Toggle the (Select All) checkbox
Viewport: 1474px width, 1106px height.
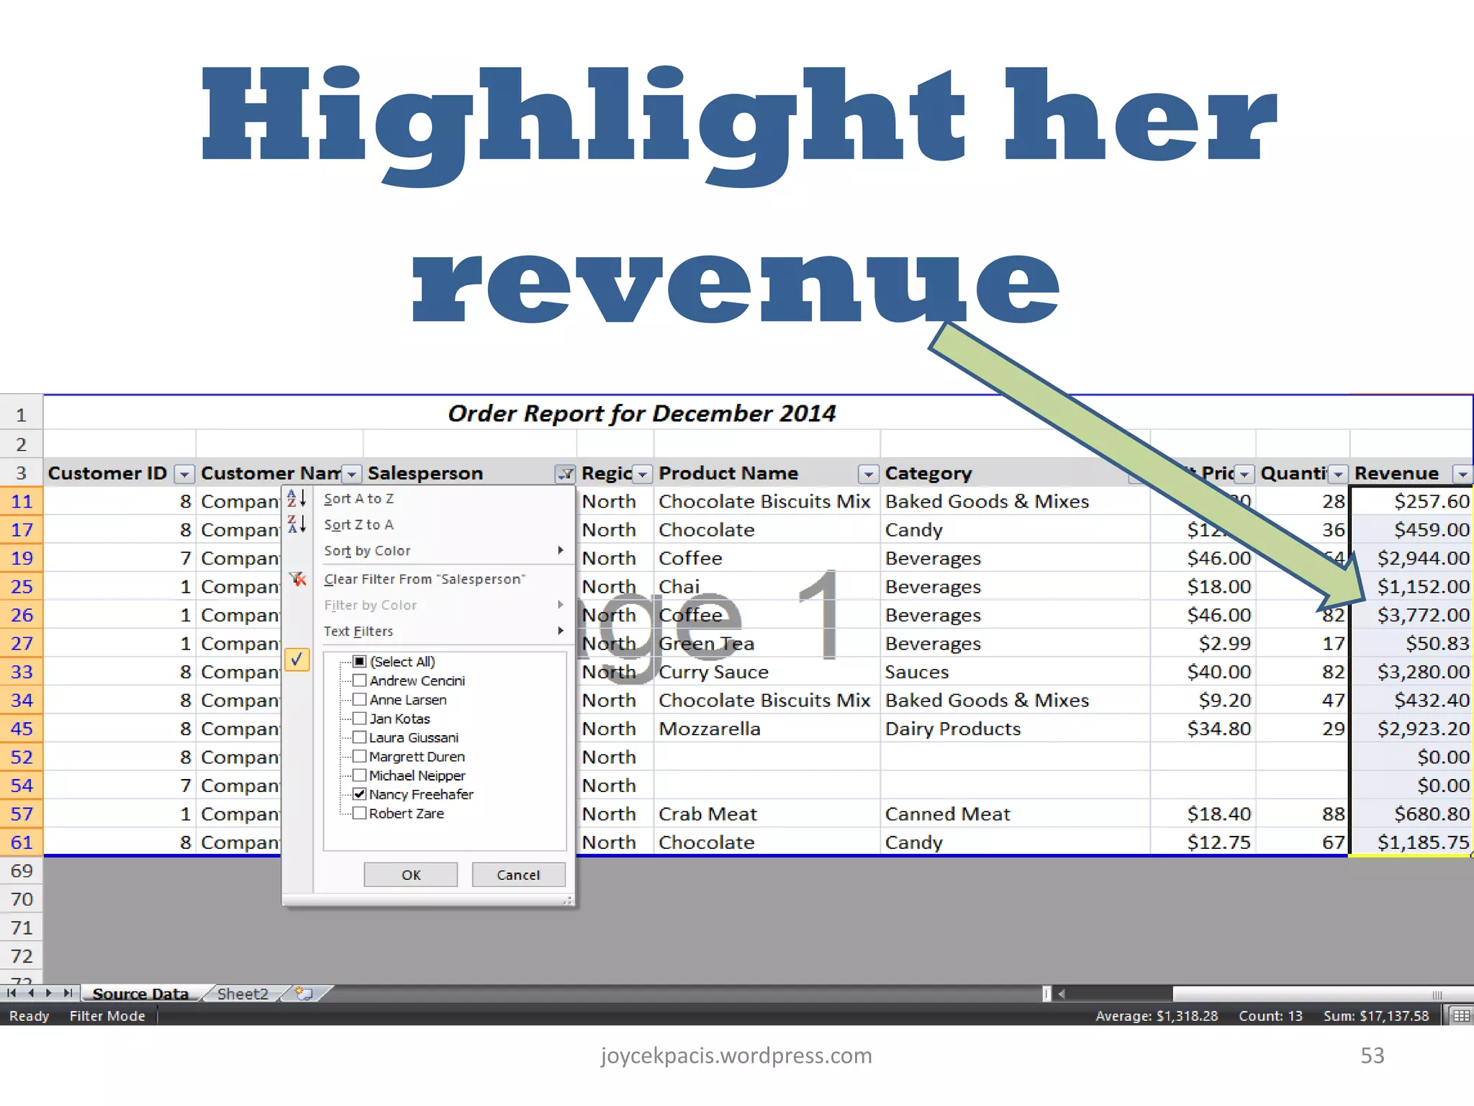tap(360, 661)
